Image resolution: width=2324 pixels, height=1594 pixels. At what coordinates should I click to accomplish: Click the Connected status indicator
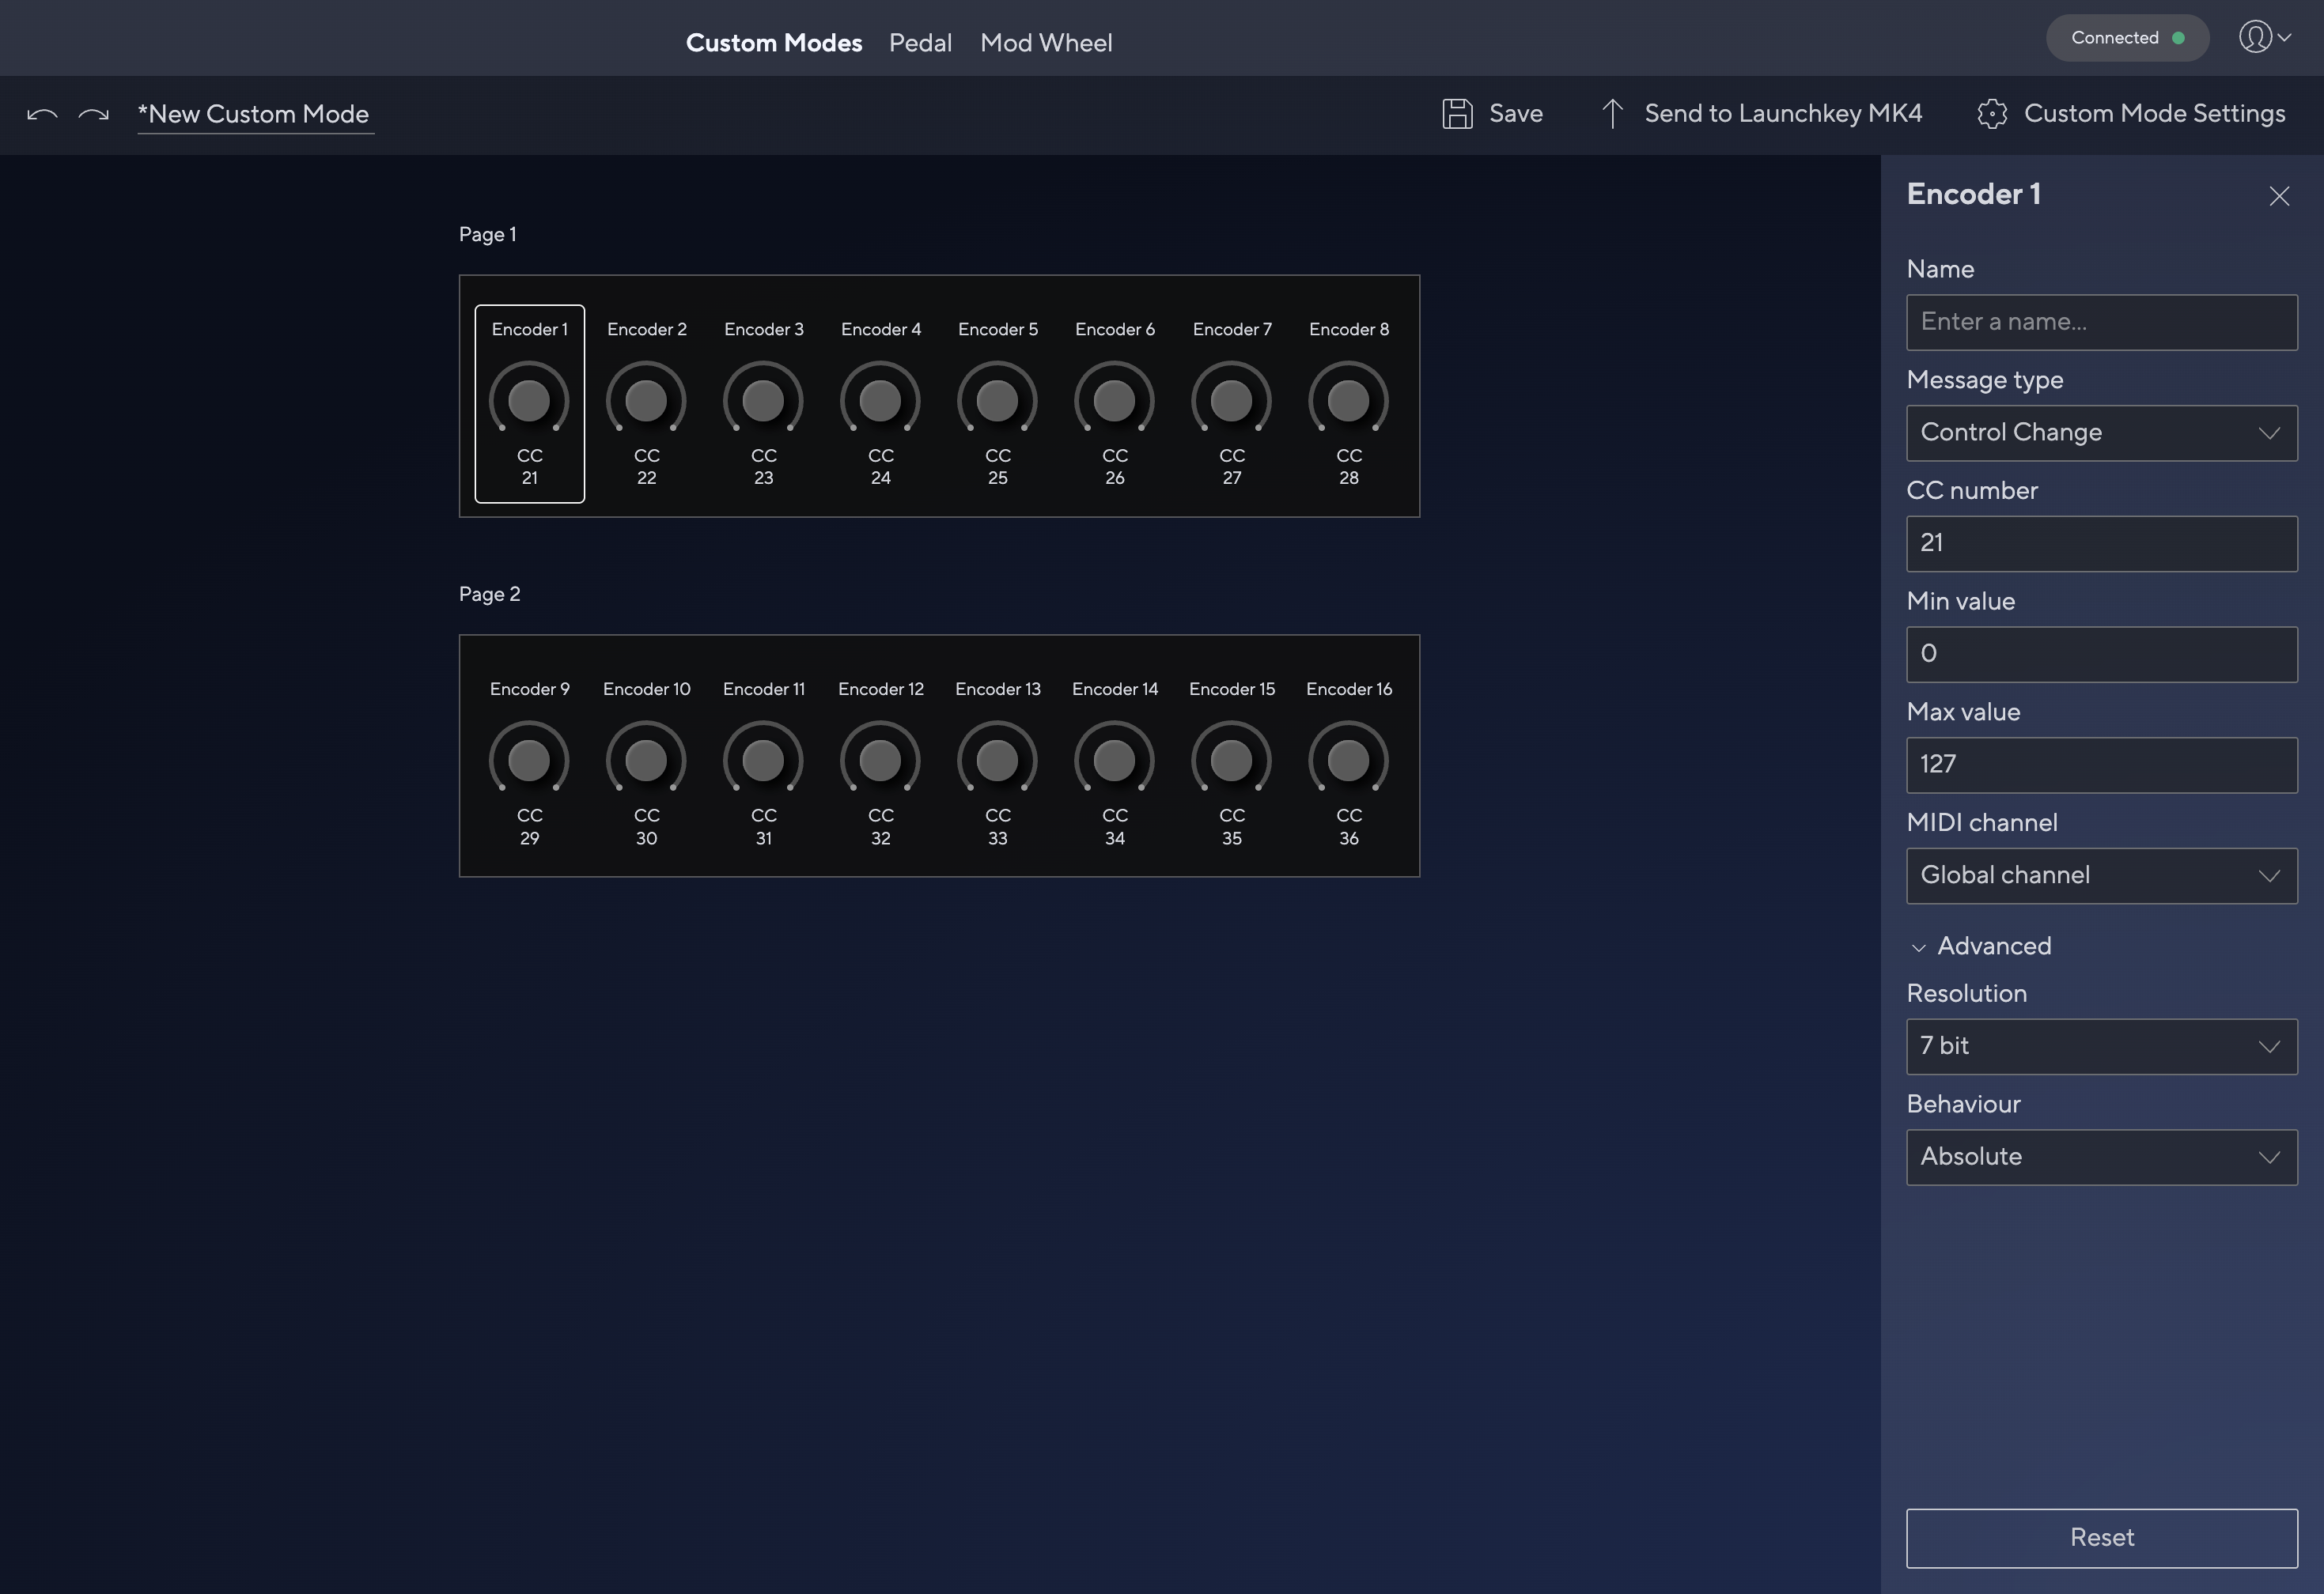[2127, 38]
